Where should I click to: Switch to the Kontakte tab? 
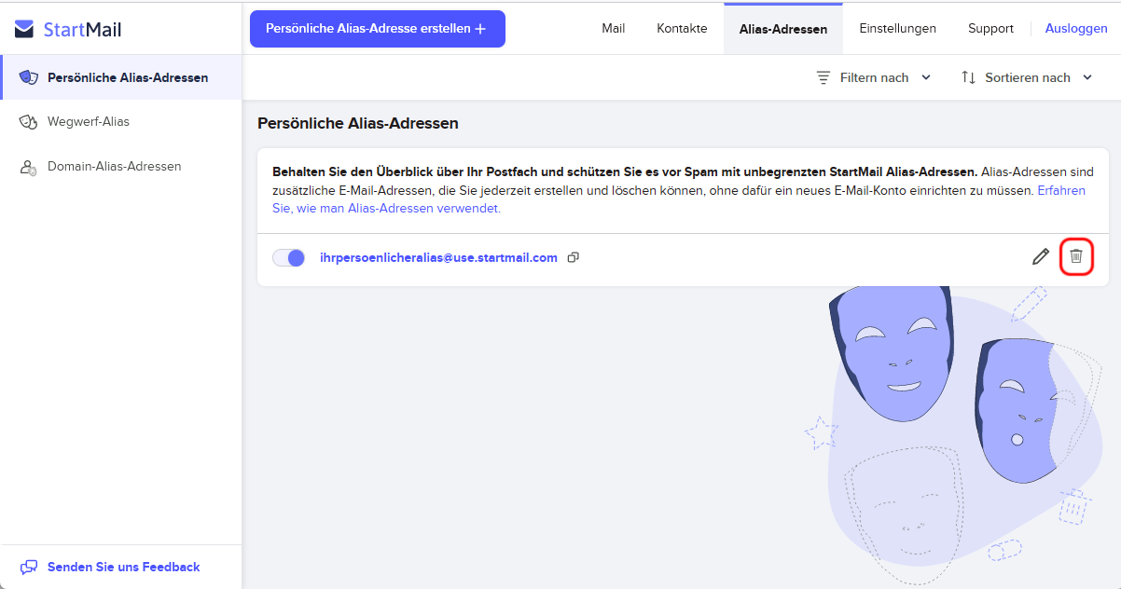click(682, 29)
